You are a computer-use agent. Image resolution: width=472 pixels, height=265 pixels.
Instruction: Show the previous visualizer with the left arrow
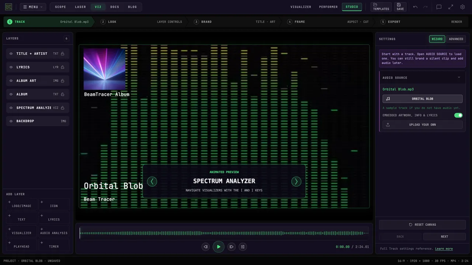pos(152,181)
